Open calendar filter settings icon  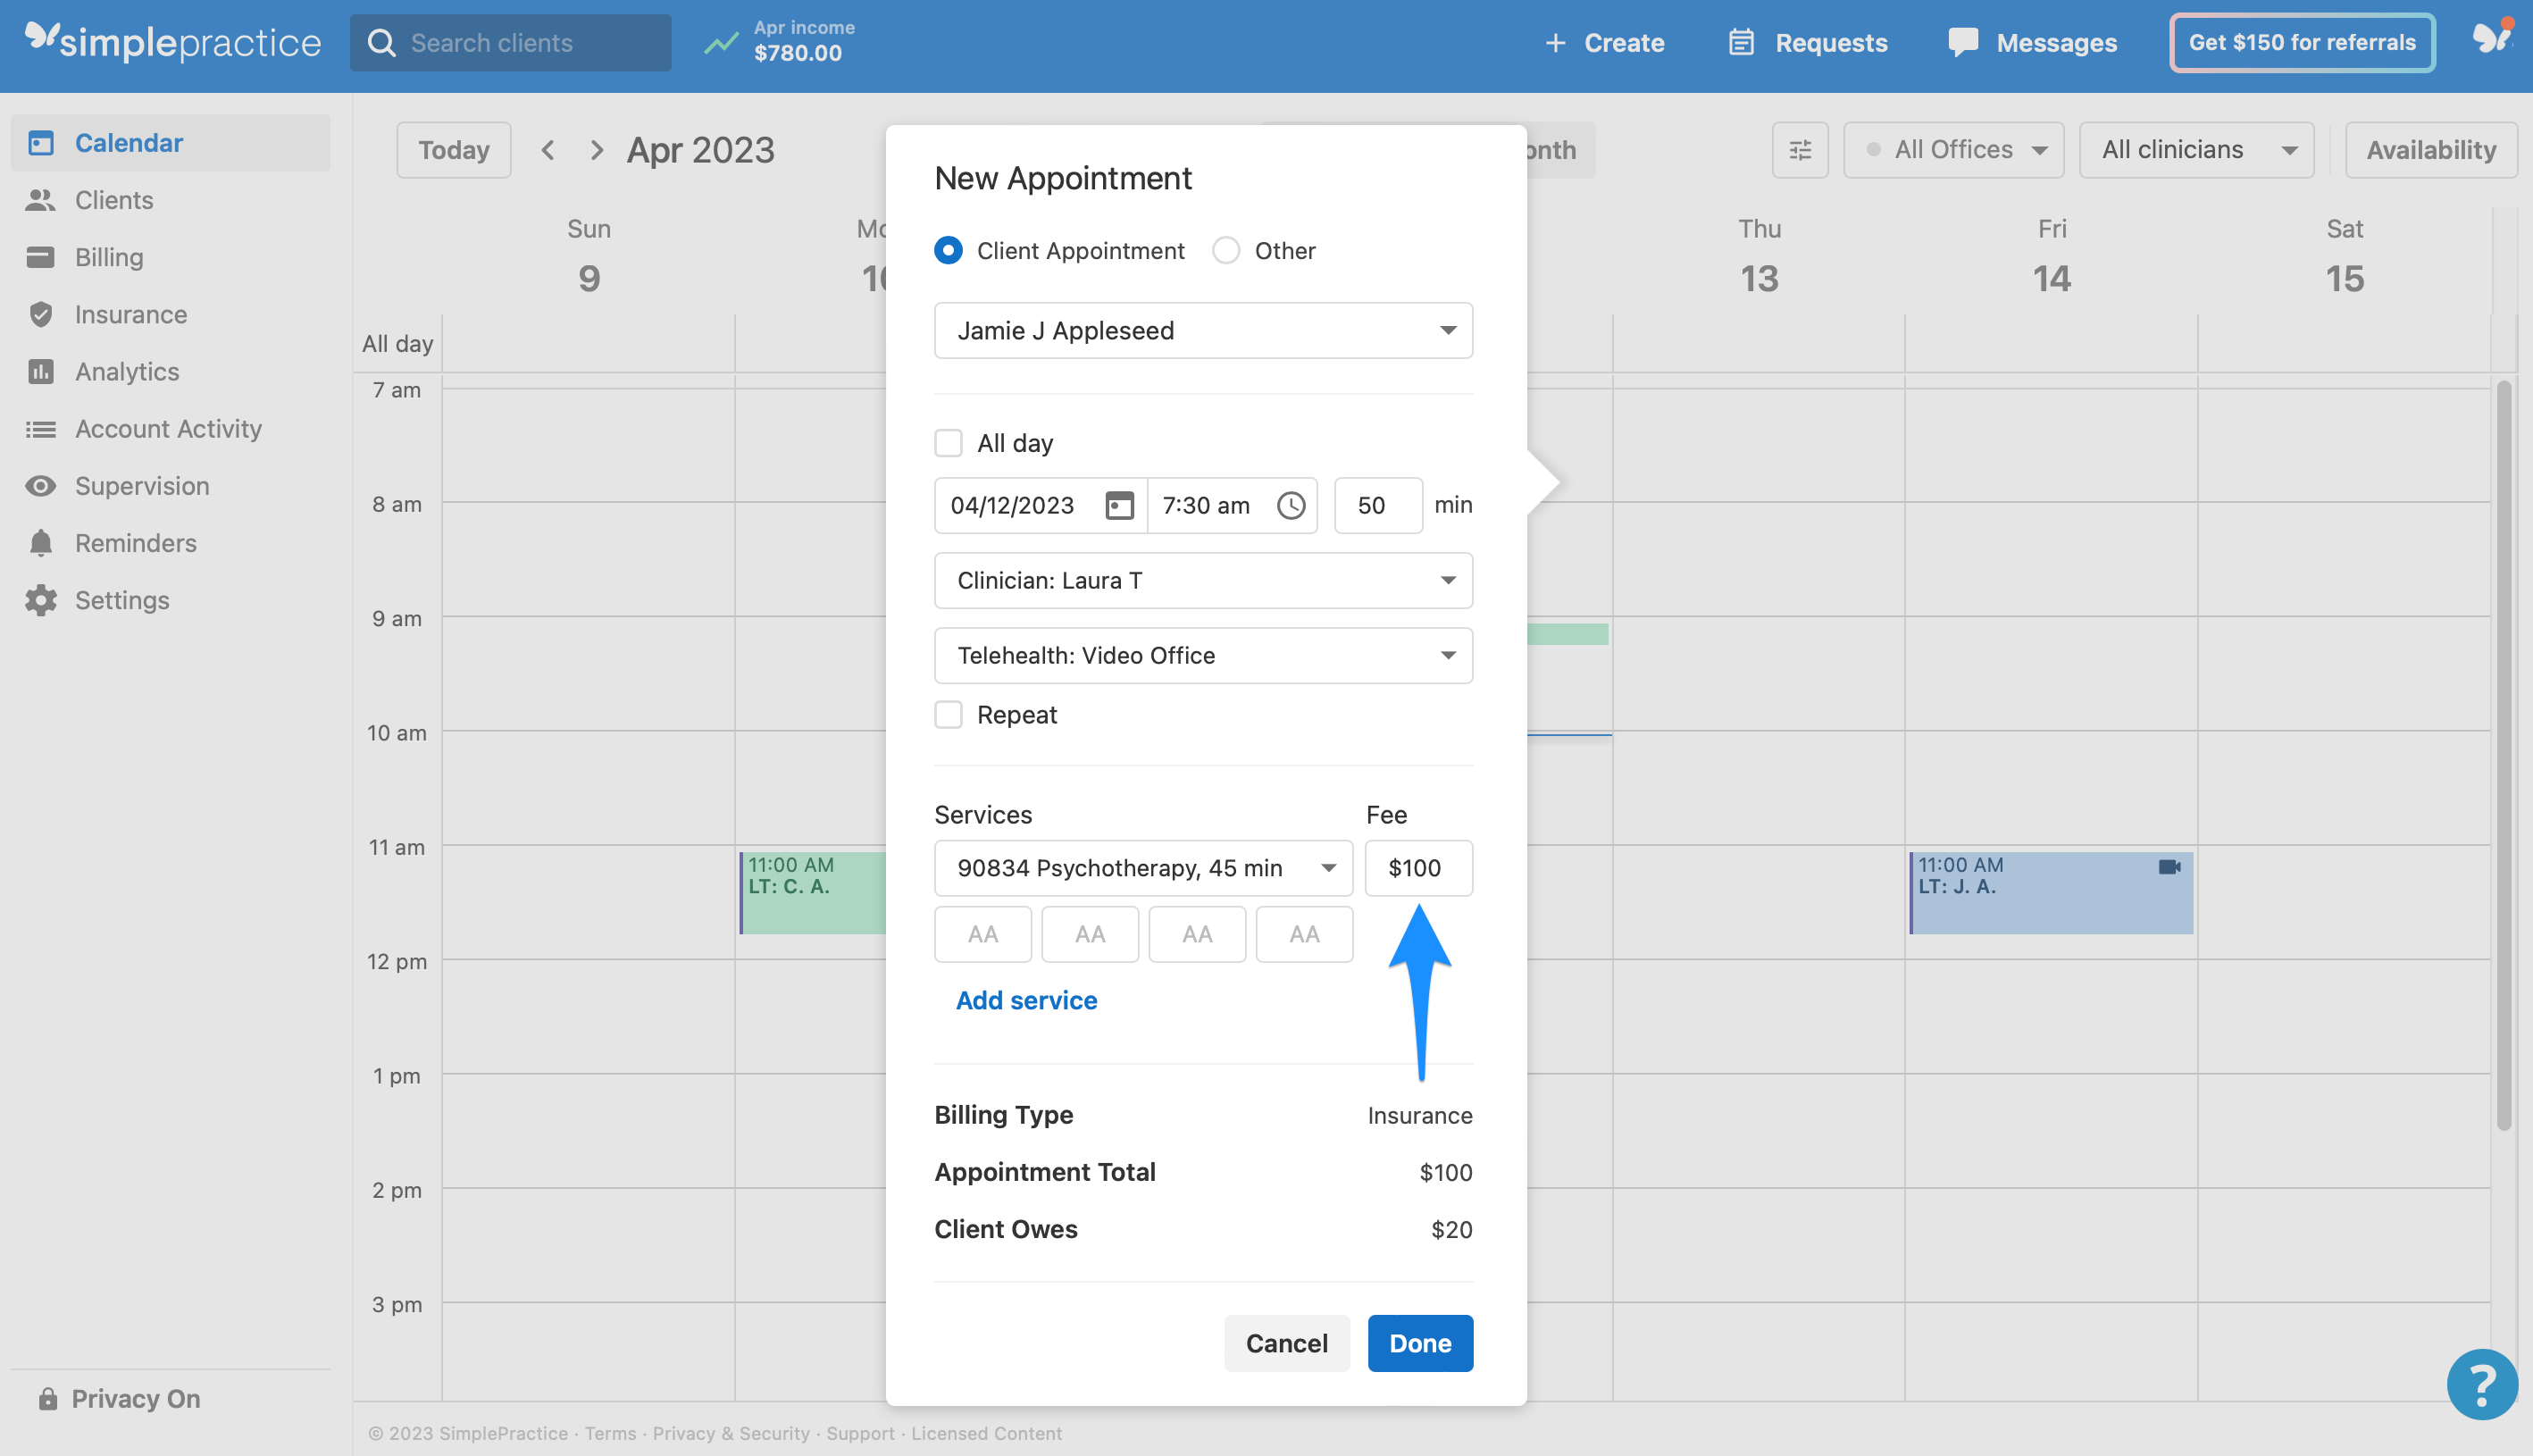point(1800,150)
